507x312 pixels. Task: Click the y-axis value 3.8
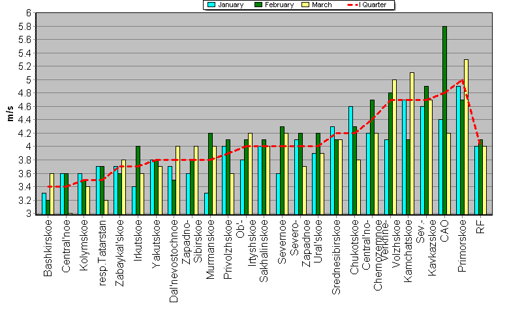(x=25, y=160)
